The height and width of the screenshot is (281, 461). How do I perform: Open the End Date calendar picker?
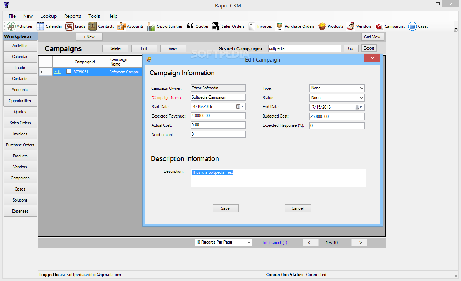[359, 107]
